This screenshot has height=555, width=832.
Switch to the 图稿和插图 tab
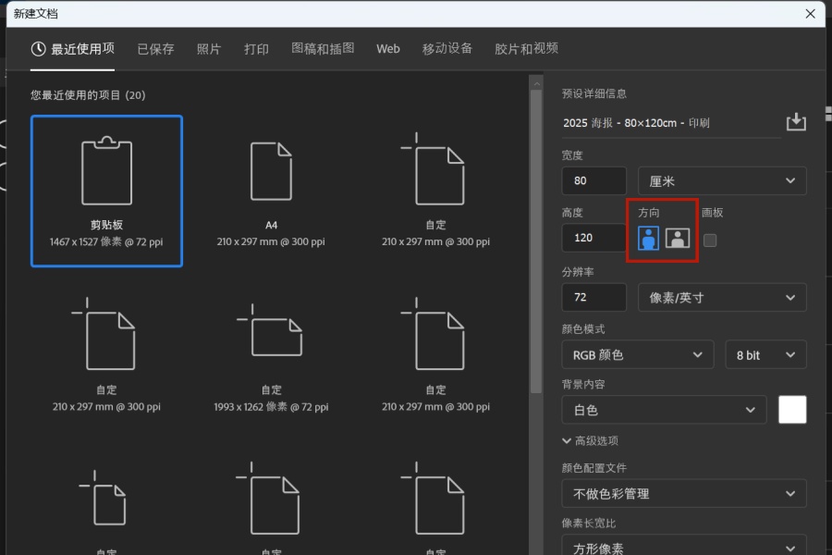(323, 49)
